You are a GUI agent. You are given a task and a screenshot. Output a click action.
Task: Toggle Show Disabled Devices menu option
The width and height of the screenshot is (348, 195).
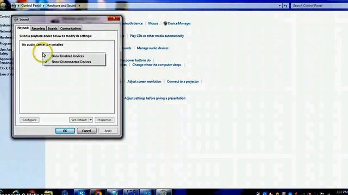point(74,56)
